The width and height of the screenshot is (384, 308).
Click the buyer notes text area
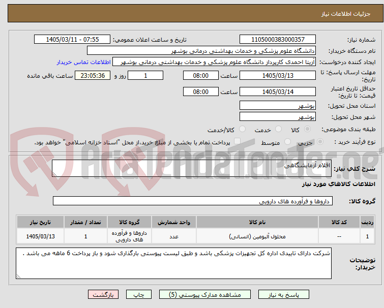click(x=173, y=263)
